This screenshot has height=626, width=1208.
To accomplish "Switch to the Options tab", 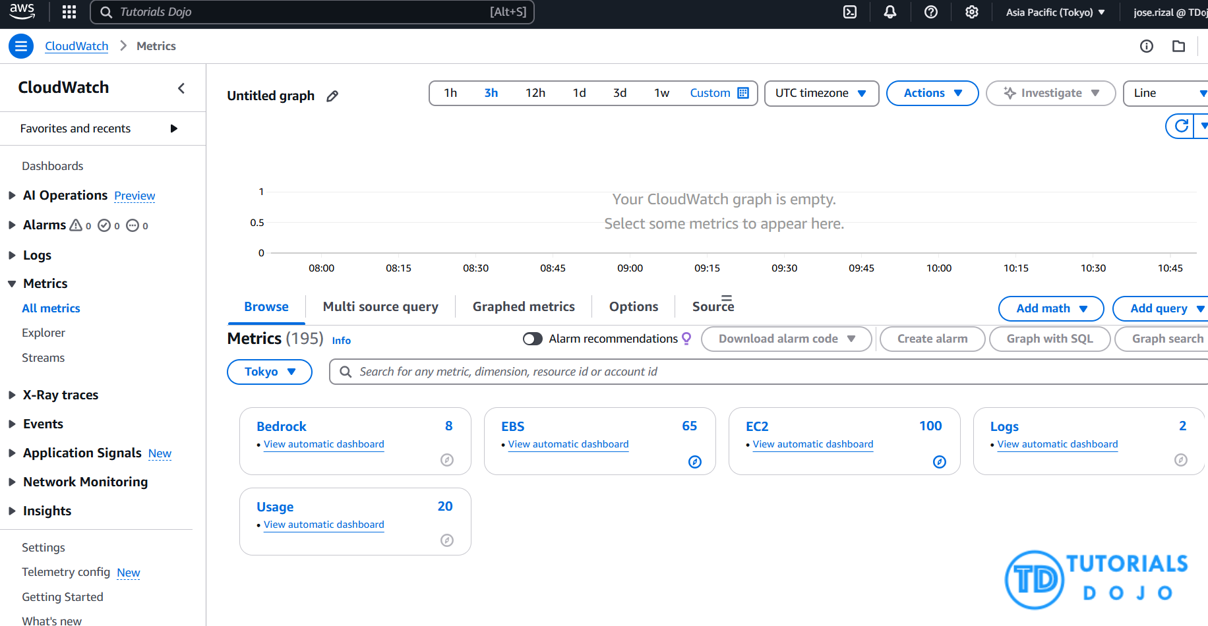I will point(634,306).
